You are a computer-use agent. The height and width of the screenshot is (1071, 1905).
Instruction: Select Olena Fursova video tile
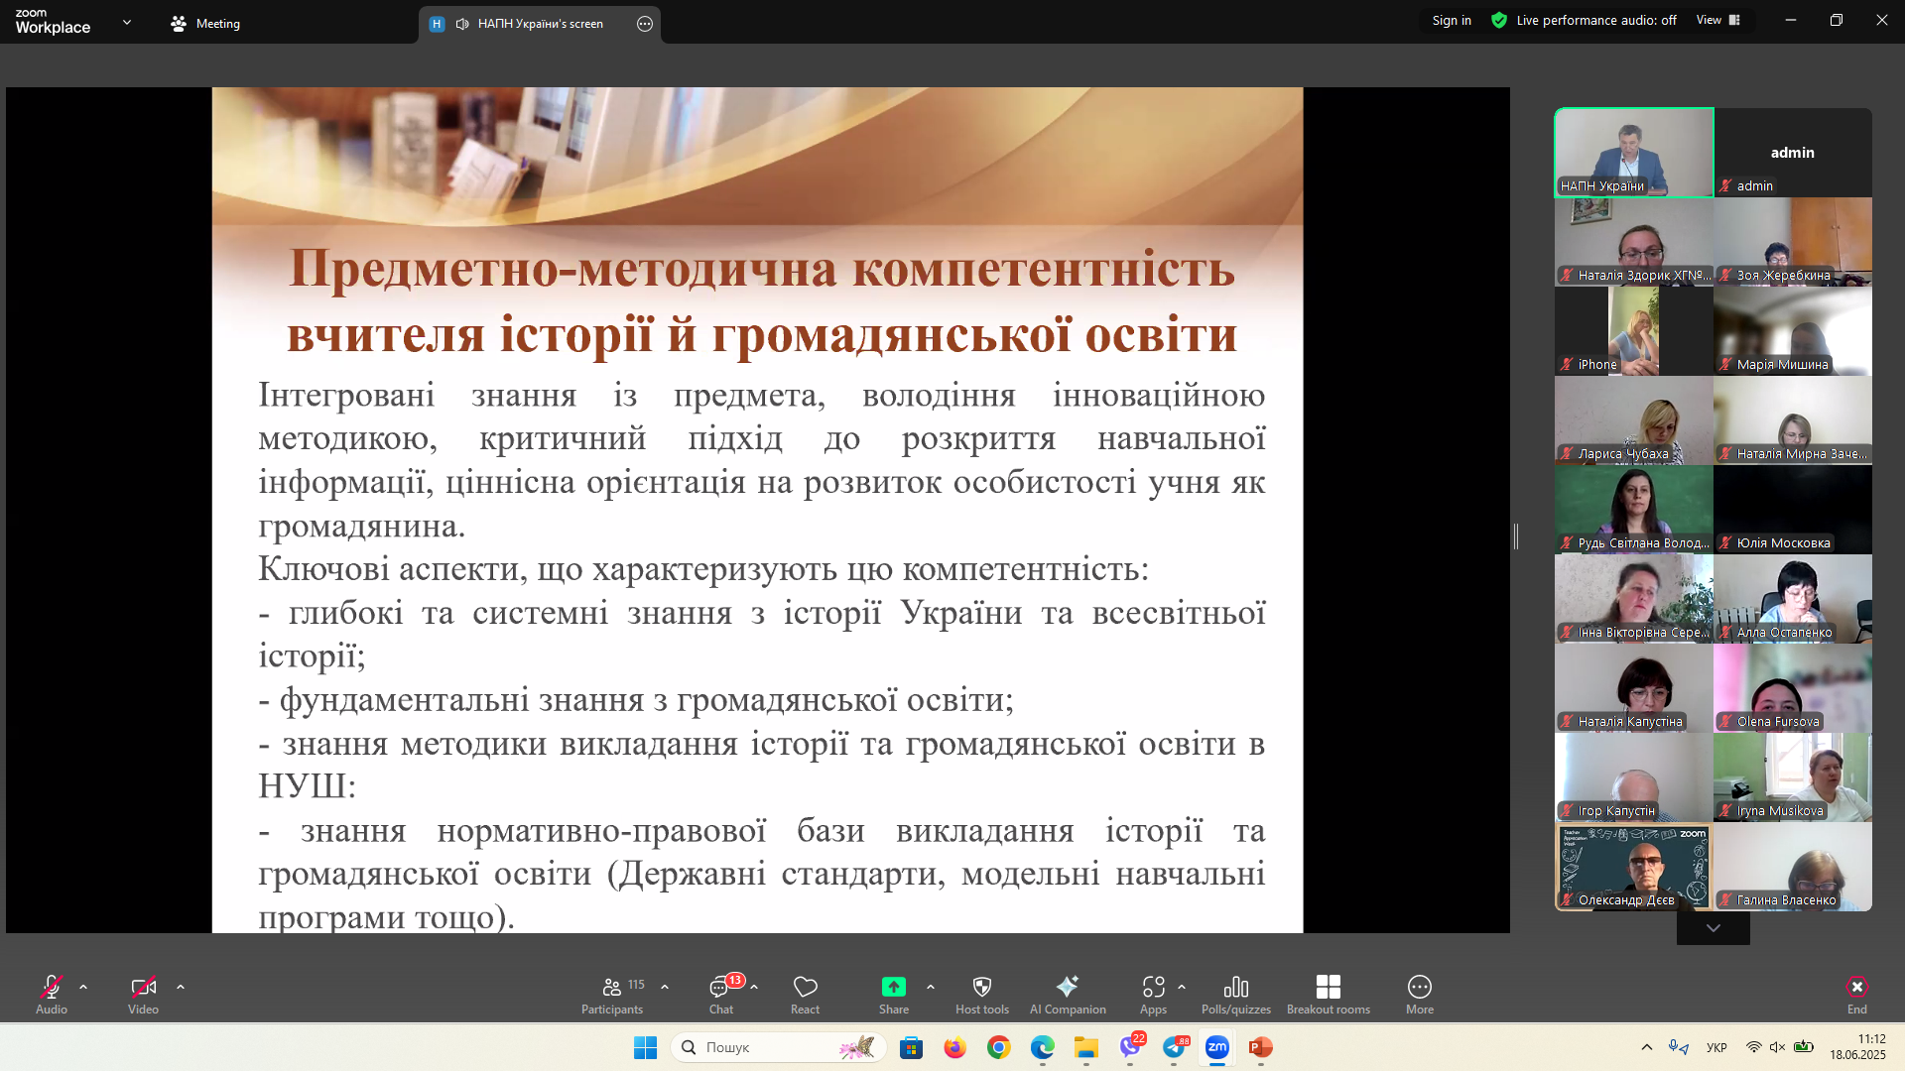coord(1793,688)
